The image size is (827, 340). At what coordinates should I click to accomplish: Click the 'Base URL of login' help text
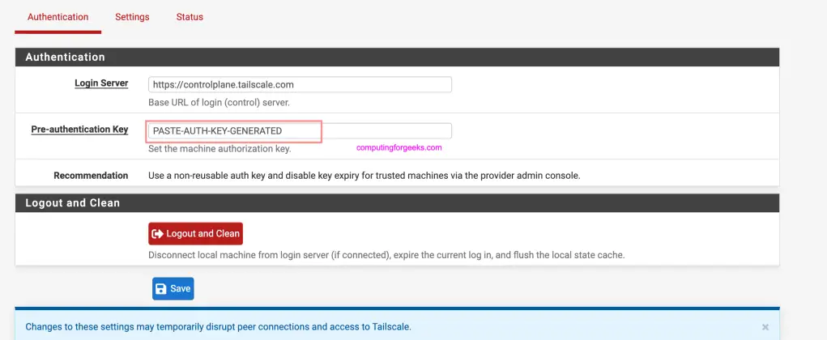pos(219,103)
